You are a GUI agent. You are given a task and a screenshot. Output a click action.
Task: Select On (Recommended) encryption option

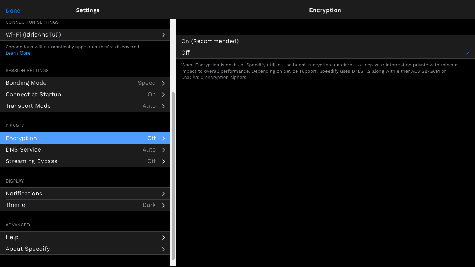325,41
